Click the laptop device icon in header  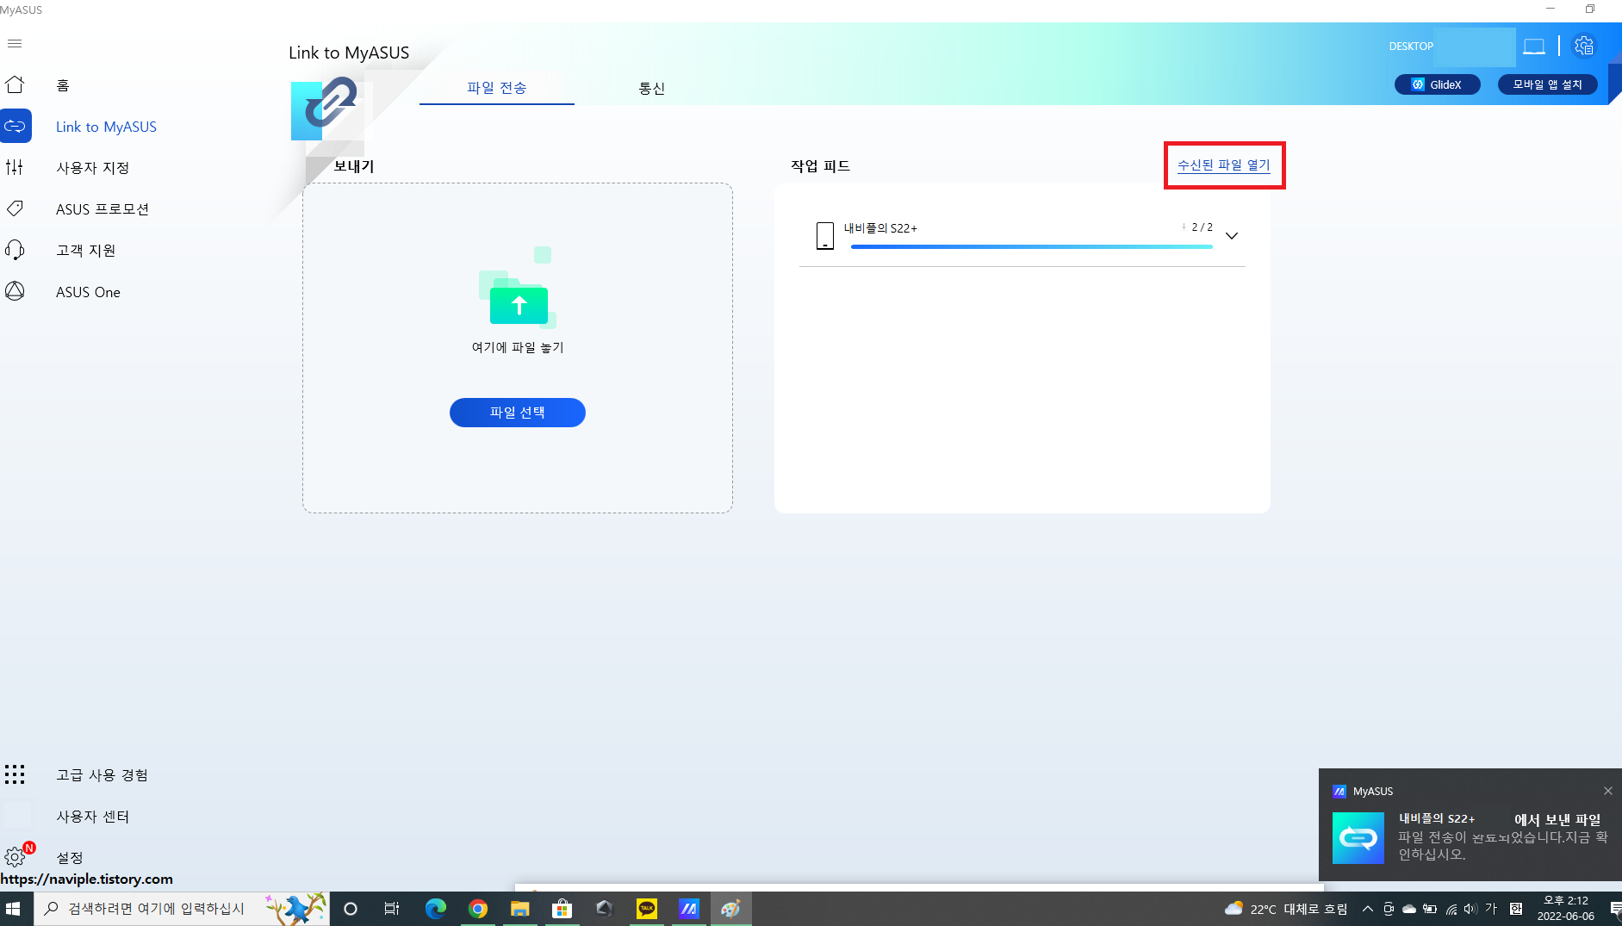click(x=1534, y=47)
